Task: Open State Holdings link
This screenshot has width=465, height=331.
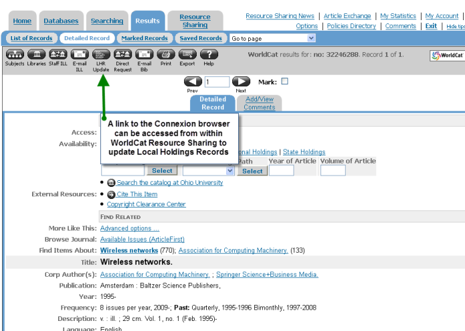Action: pos(304,152)
